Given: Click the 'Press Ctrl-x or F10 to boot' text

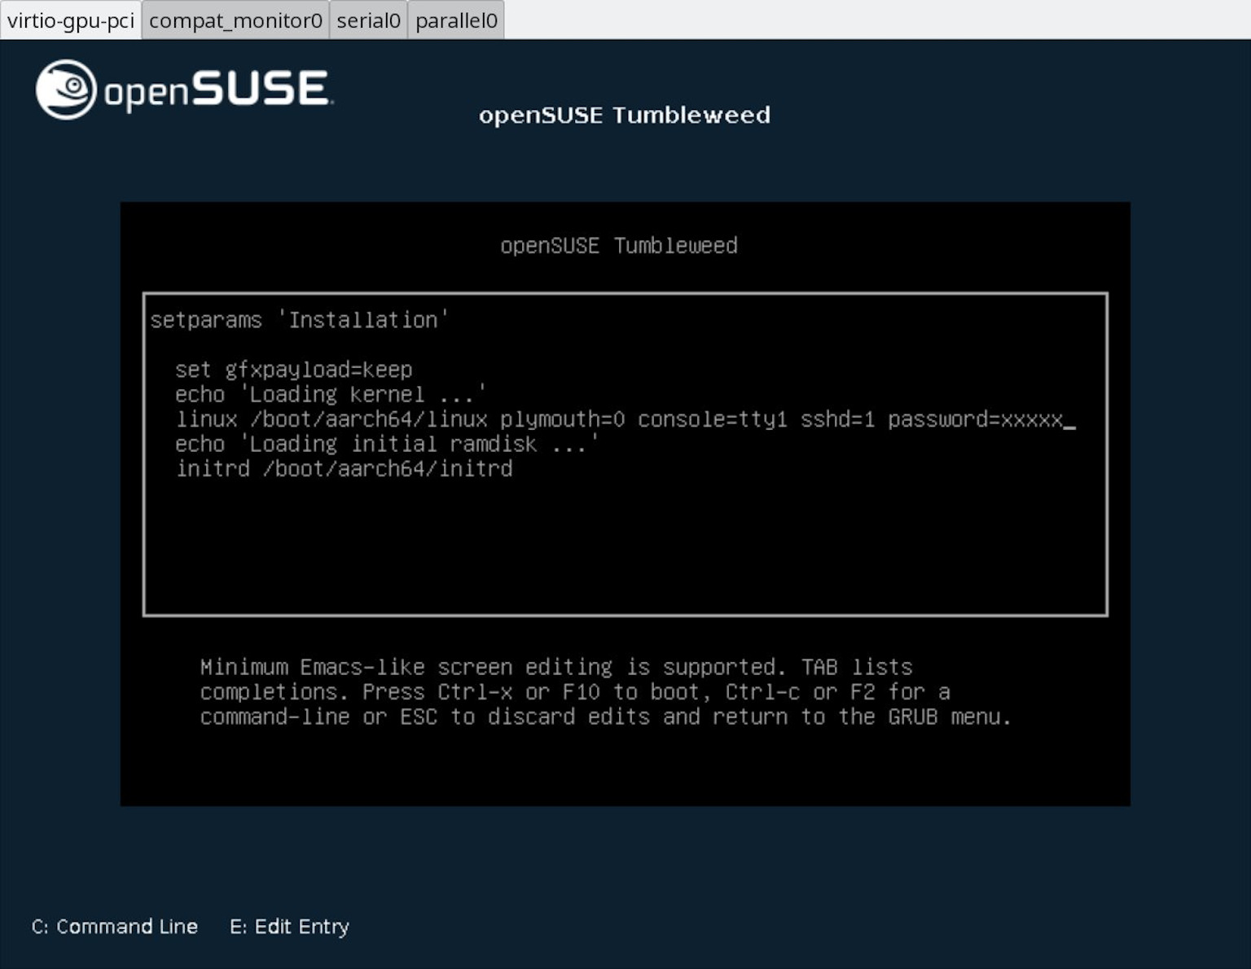Looking at the screenshot, I should pyautogui.click(x=537, y=692).
